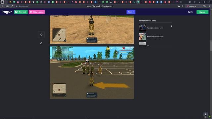
Task: Click the imgur.com address field
Action: [24, 6]
